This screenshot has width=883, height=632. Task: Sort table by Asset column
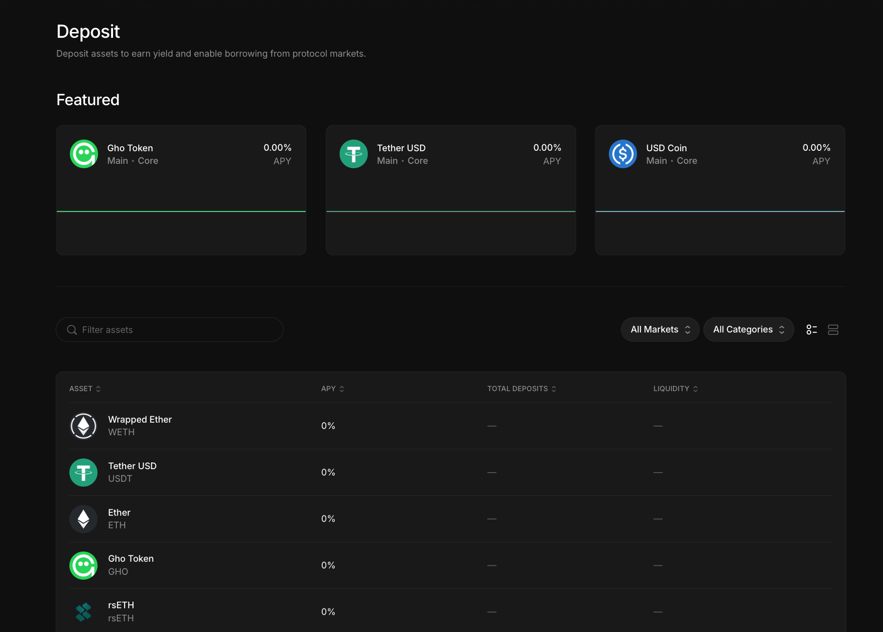85,389
